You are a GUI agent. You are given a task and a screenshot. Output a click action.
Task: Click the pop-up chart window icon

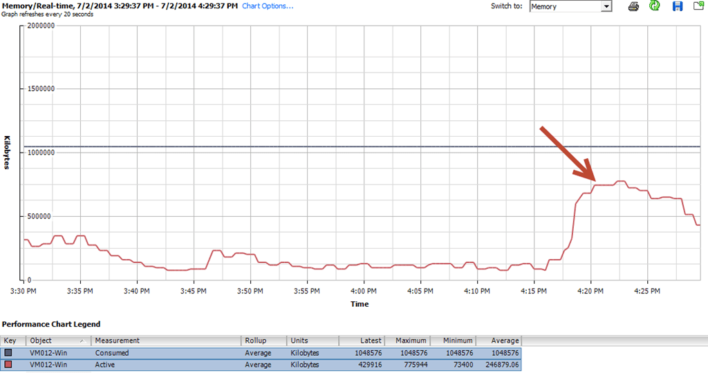click(x=698, y=6)
